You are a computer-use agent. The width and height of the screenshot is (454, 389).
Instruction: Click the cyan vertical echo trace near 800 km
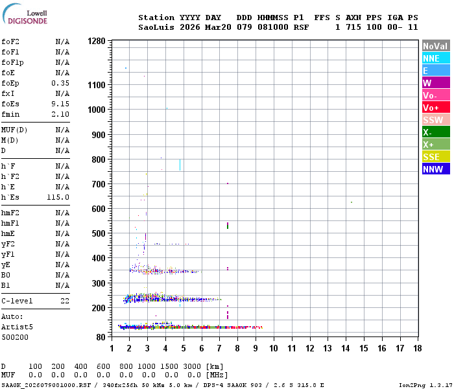[180, 165]
